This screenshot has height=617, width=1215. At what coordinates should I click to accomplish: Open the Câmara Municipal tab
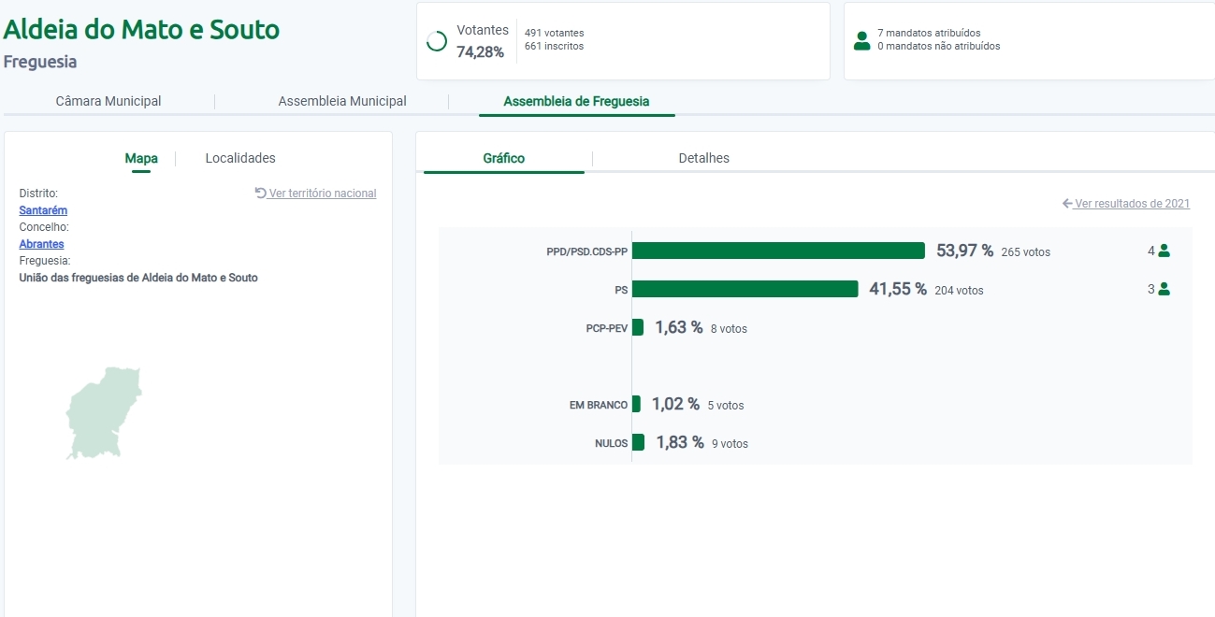108,101
